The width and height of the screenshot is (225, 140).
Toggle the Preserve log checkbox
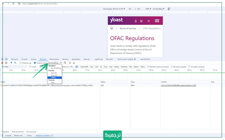coord(20,63)
